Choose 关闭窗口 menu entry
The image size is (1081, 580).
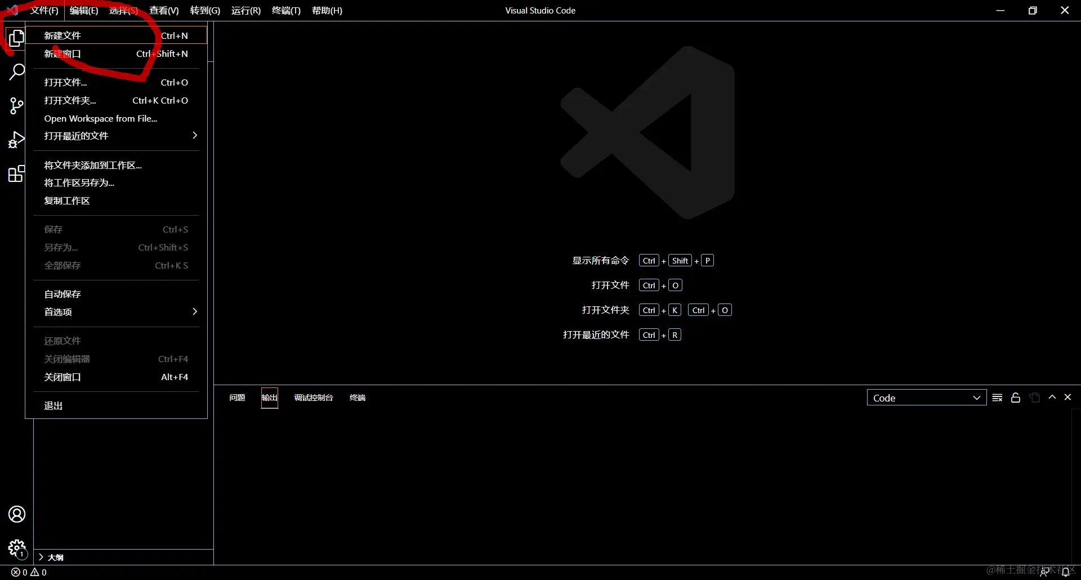coord(117,377)
